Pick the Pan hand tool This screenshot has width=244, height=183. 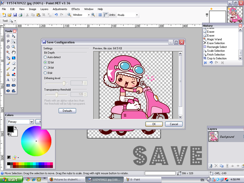(14, 52)
